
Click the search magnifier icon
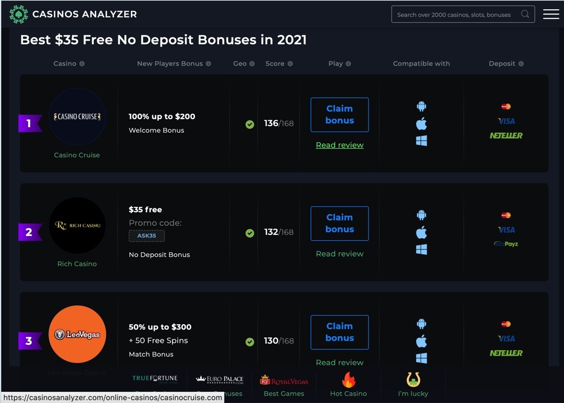pos(525,14)
